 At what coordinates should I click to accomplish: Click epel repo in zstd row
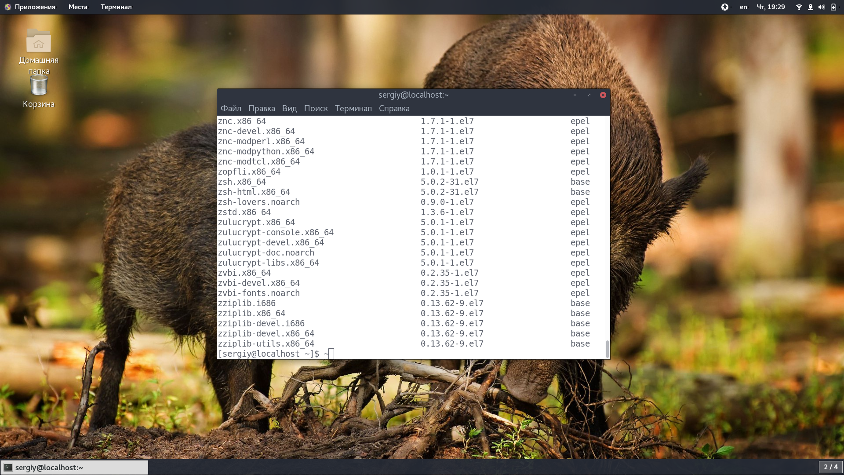(x=580, y=212)
